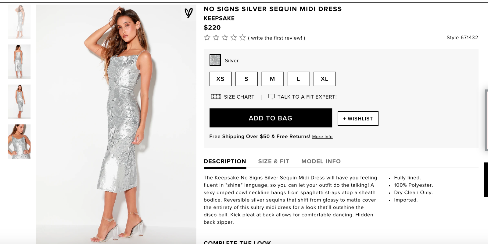Image resolution: width=488 pixels, height=244 pixels.
Task: Click the fifth review star
Action: (x=242, y=38)
